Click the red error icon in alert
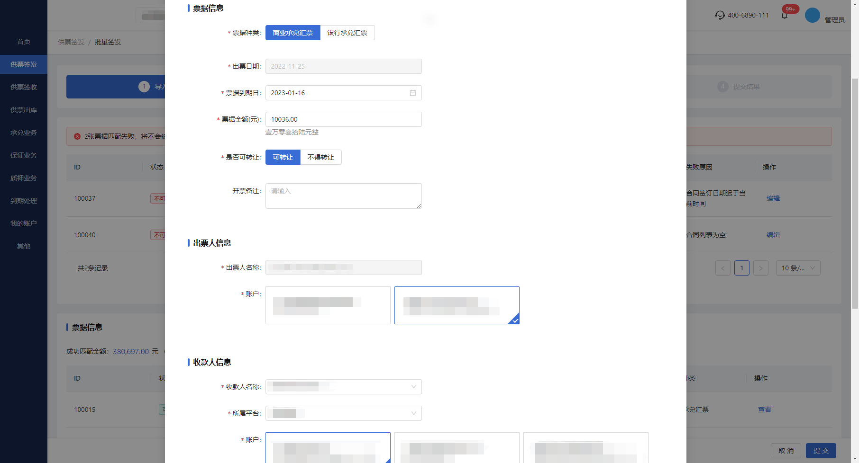859x463 pixels. pos(77,136)
